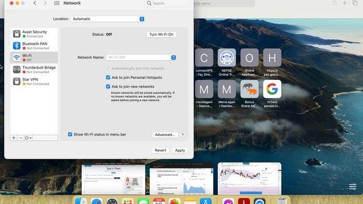Click Turn Wi-Fi On button
363x204 pixels.
pyautogui.click(x=161, y=35)
